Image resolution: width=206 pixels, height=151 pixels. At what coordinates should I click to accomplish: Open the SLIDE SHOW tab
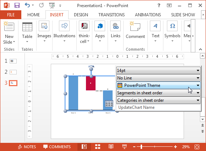click(x=183, y=15)
